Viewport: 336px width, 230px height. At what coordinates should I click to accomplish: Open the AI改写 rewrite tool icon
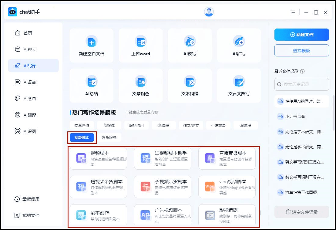pos(190,42)
